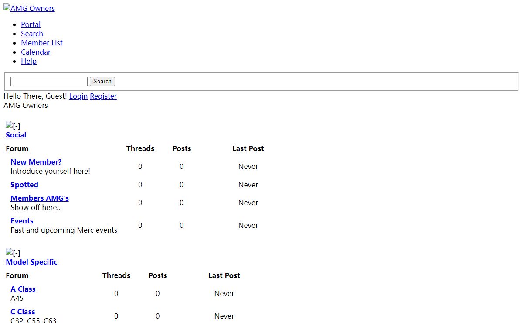Click the Search submit button
This screenshot has width=523, height=323.
pos(102,81)
